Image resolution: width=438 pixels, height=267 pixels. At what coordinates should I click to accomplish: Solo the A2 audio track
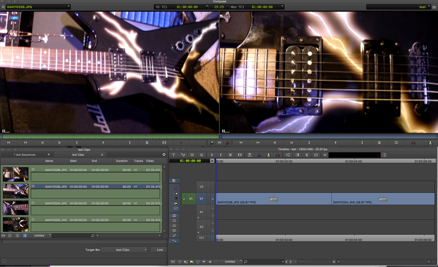click(x=213, y=223)
